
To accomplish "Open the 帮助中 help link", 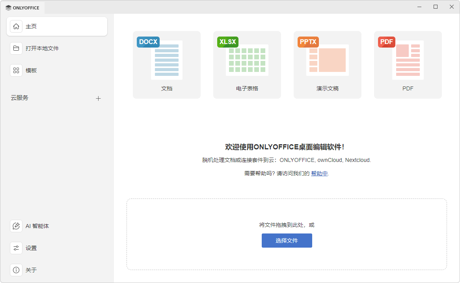I will point(319,174).
